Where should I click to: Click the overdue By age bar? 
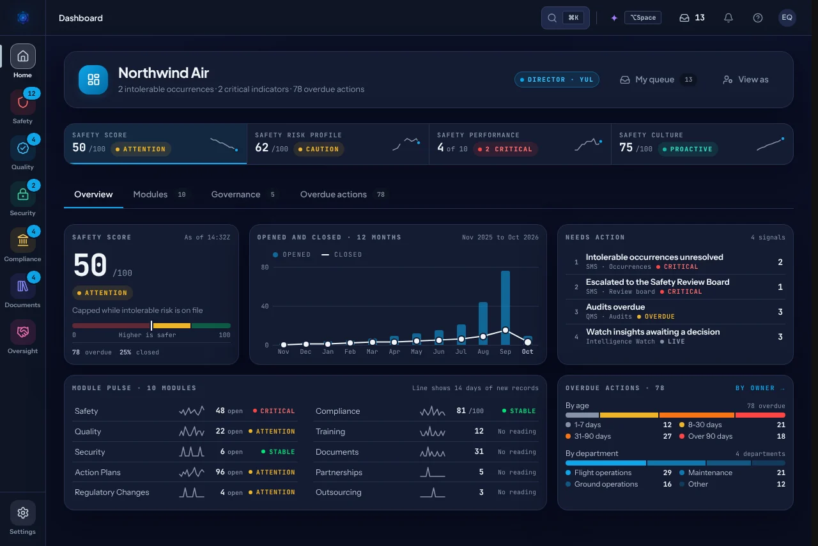click(x=675, y=415)
